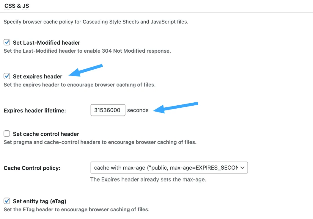313x219 pixels.
Task: Click the JS abbreviation in the heading
Action: (x=26, y=6)
